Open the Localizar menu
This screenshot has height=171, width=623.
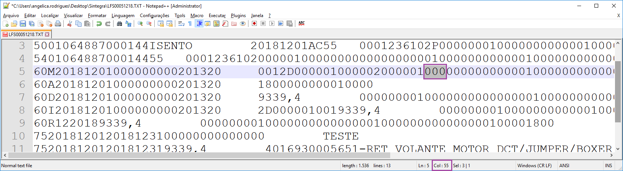[x=50, y=16]
